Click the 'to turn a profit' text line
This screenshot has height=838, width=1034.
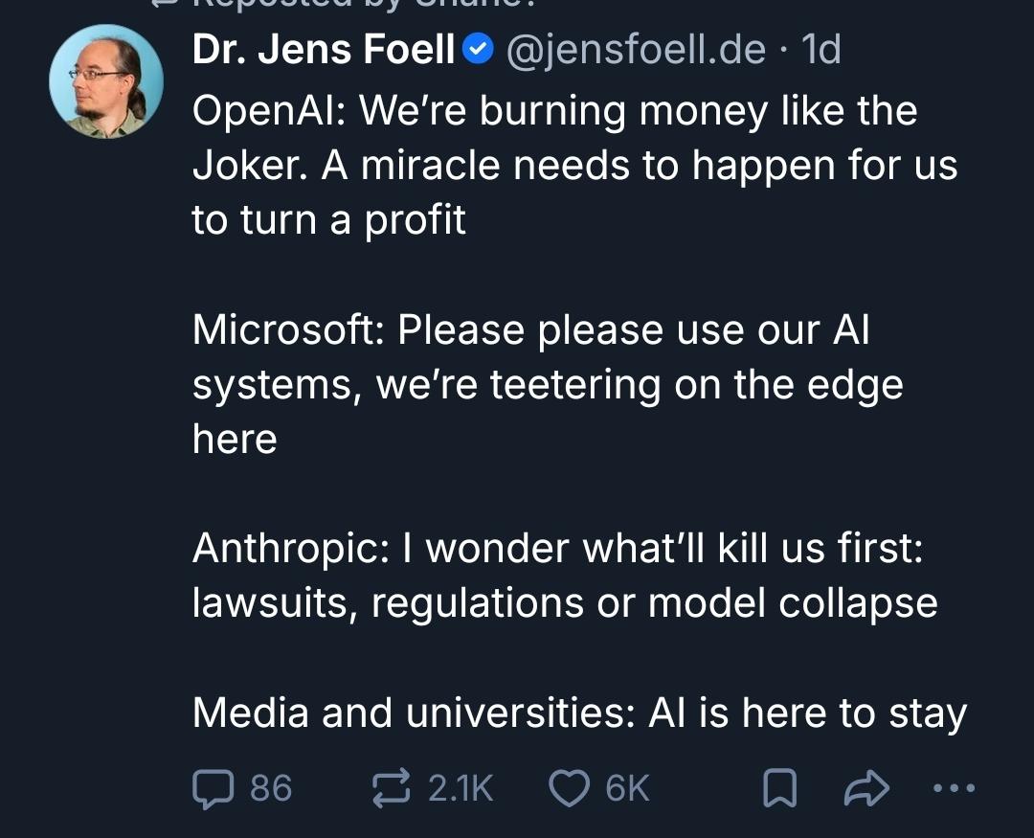click(328, 220)
